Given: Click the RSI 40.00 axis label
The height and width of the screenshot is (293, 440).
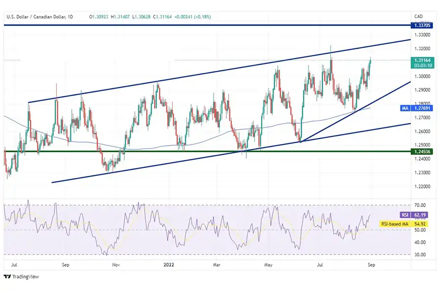Looking at the screenshot, I should 420,242.
